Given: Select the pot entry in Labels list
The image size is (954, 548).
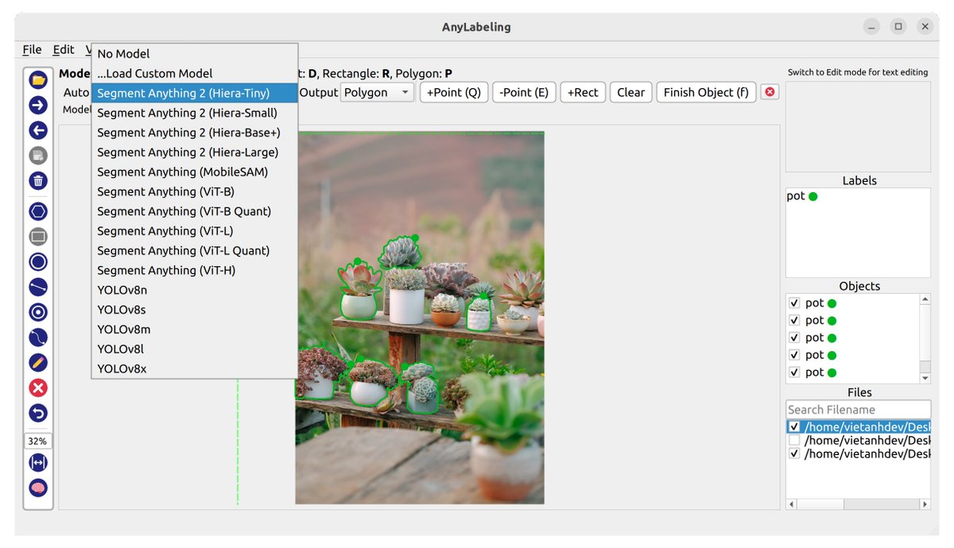Looking at the screenshot, I should point(858,196).
